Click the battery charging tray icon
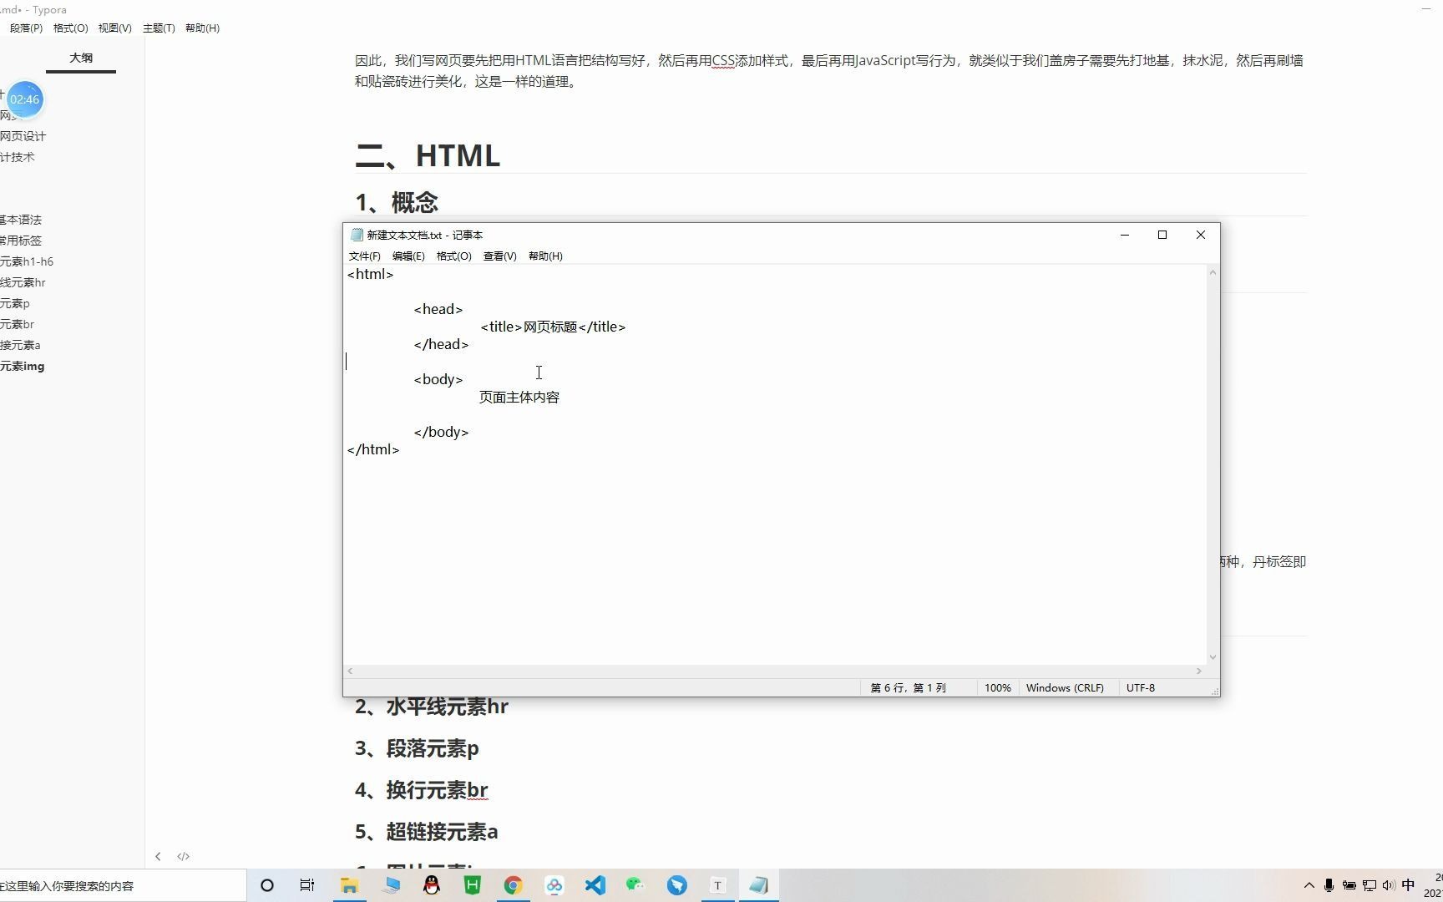 [x=1349, y=885]
